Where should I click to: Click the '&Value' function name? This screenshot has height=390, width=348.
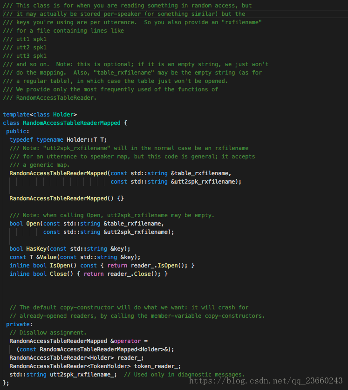47,257
